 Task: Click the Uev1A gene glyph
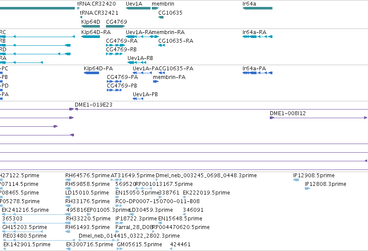(138, 8)
